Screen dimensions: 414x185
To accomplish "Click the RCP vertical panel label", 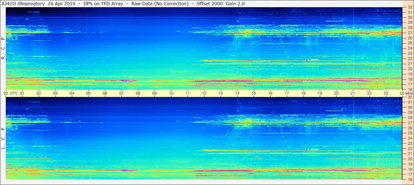I will [3, 48].
